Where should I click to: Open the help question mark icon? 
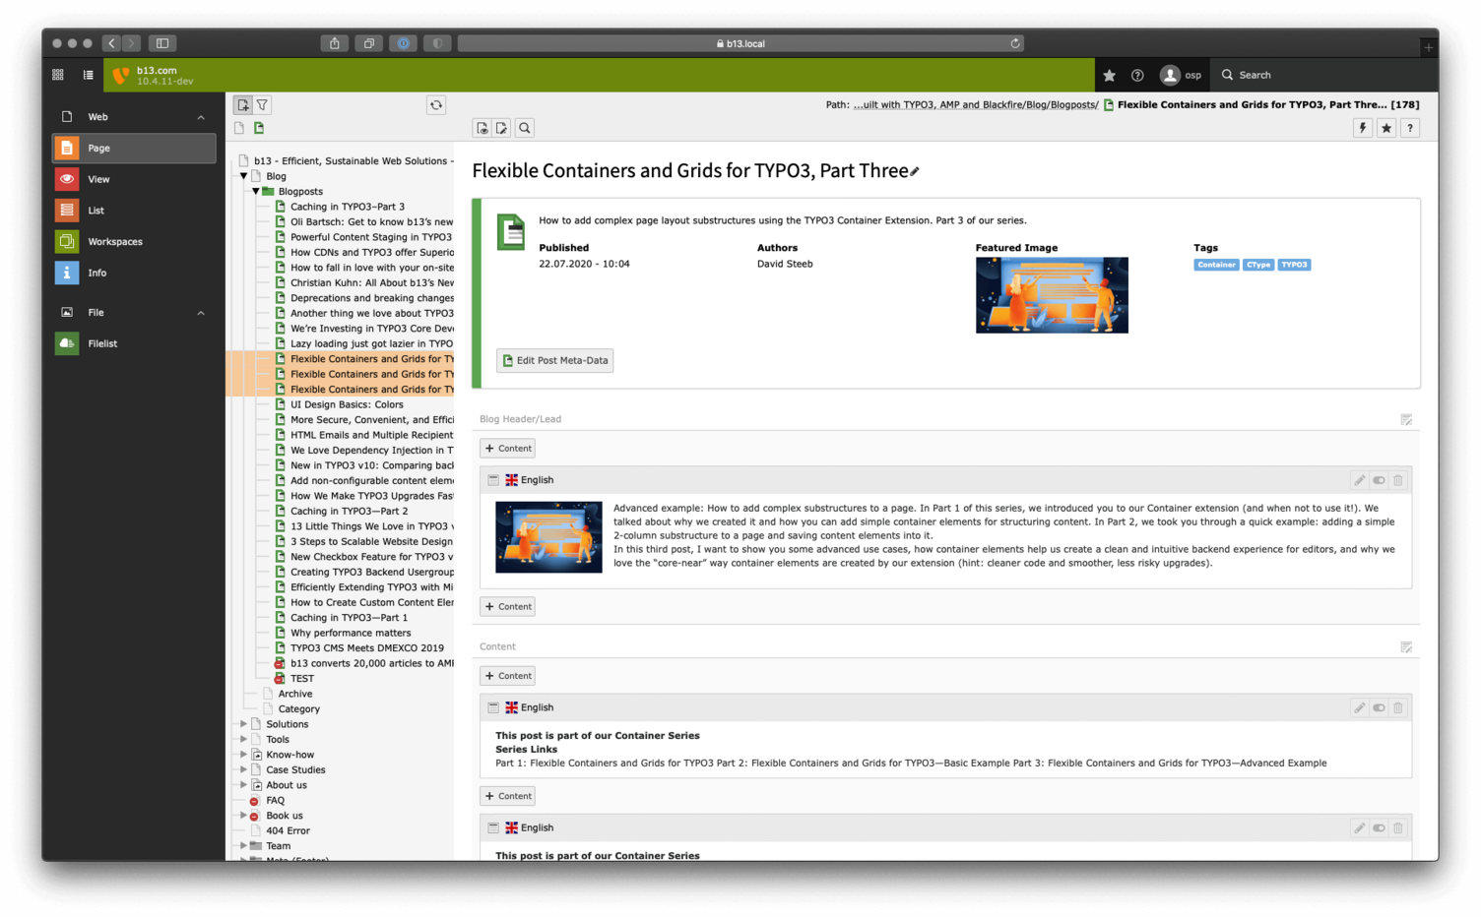(1409, 127)
